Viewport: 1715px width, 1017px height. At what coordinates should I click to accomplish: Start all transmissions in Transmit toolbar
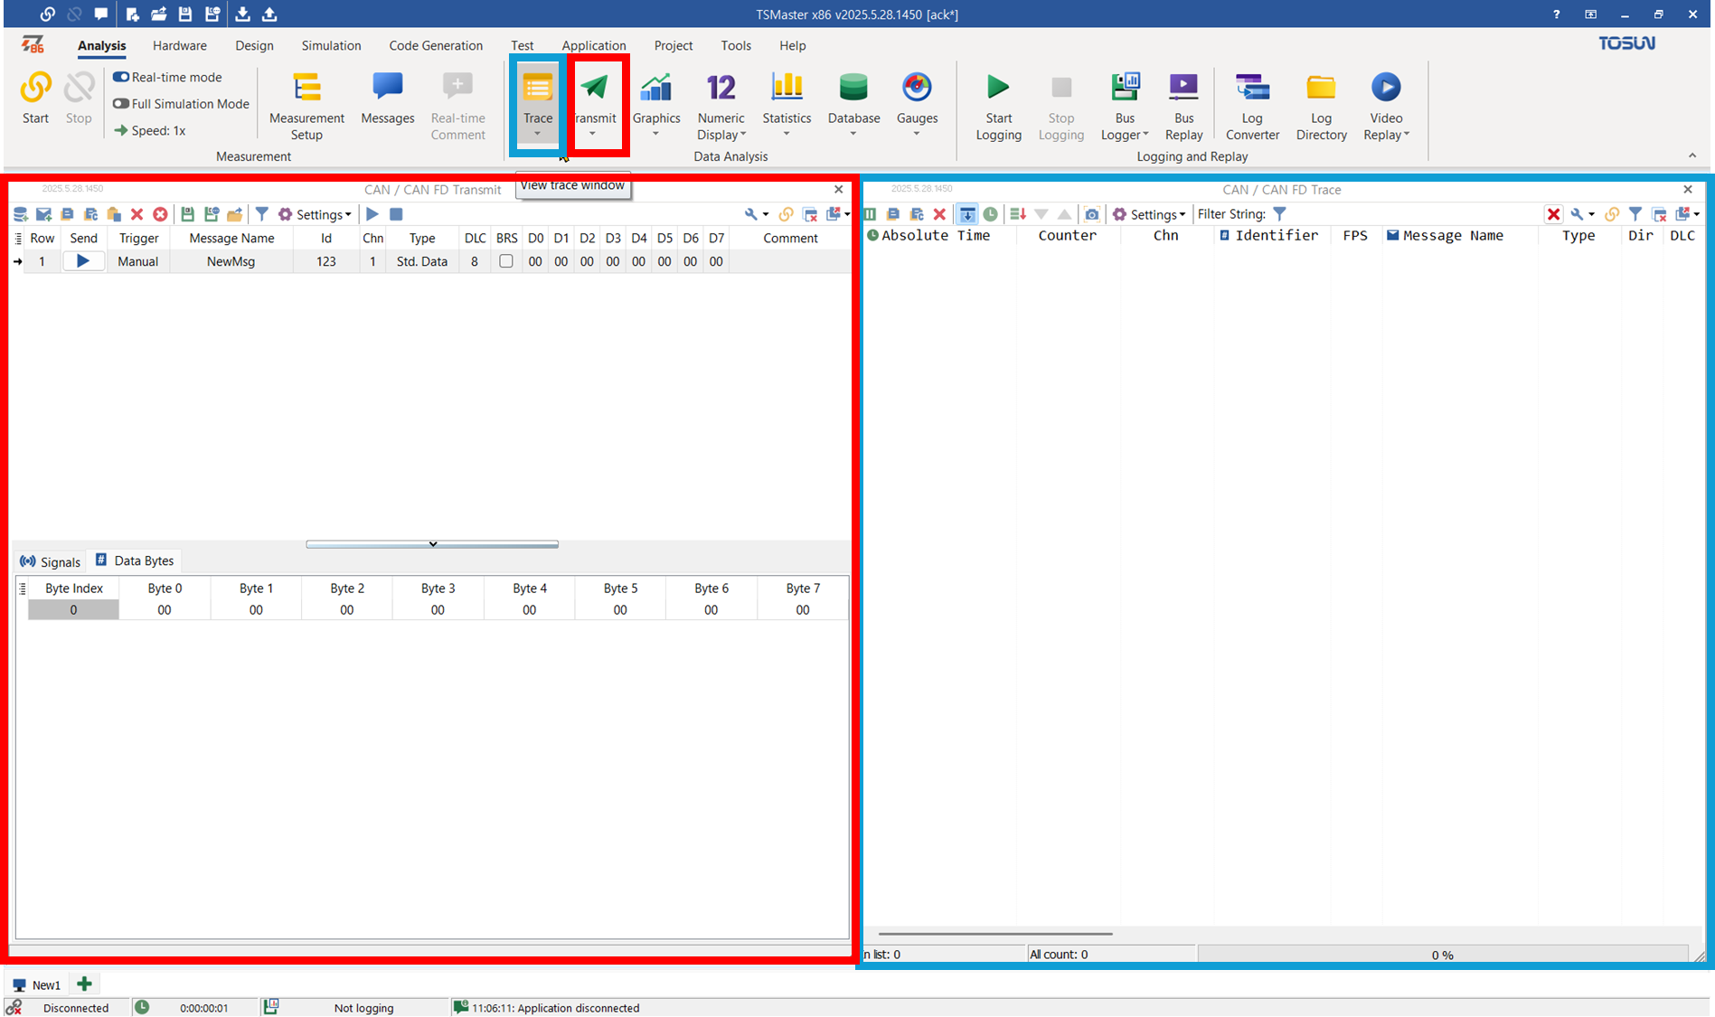[x=372, y=214]
